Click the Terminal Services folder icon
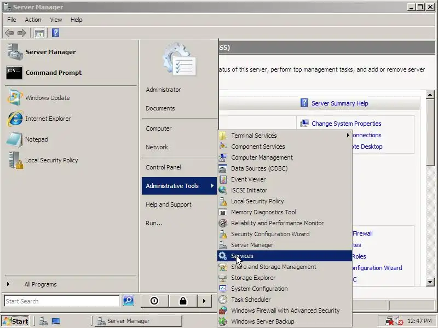 point(223,136)
